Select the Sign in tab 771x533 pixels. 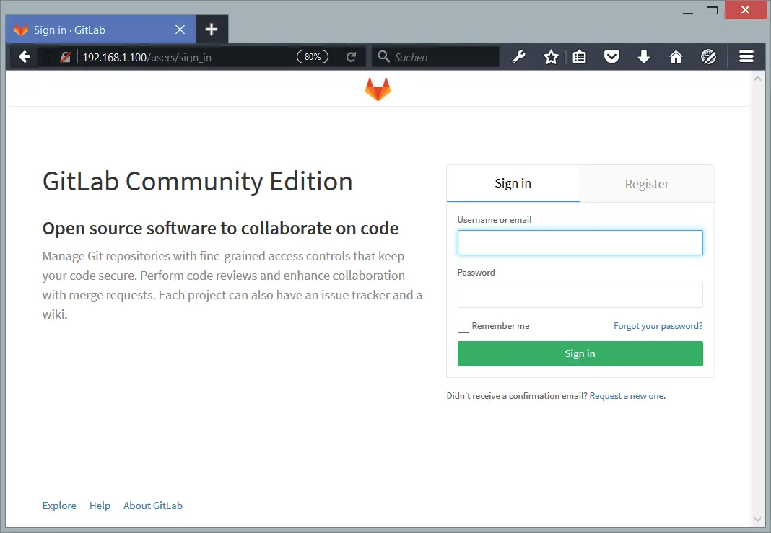513,183
